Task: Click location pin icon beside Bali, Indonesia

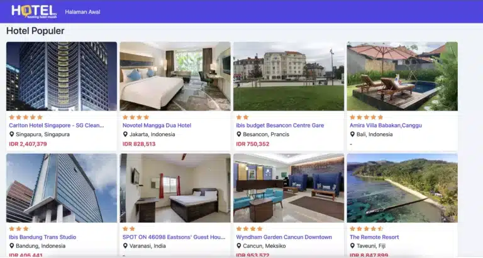Action: click(352, 134)
